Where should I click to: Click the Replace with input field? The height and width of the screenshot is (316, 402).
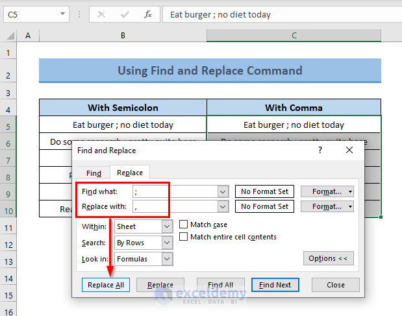175,206
